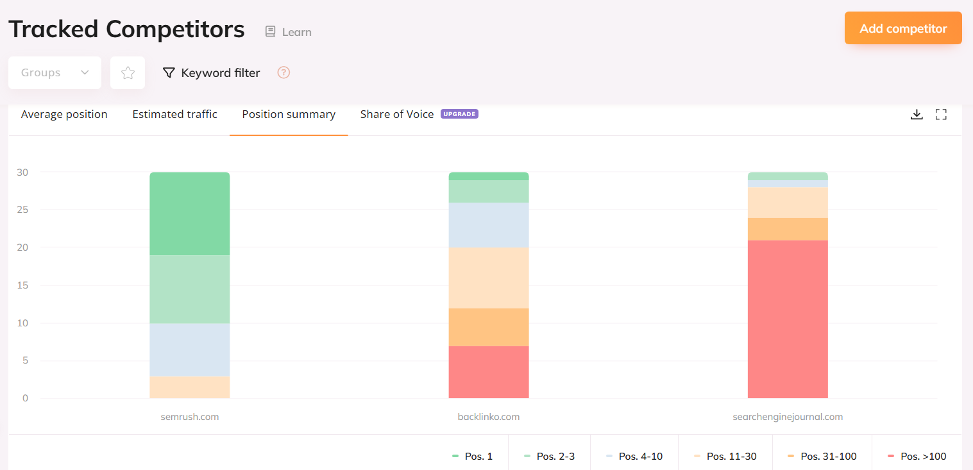973x470 pixels.
Task: Click the download chart icon
Action: (x=917, y=115)
